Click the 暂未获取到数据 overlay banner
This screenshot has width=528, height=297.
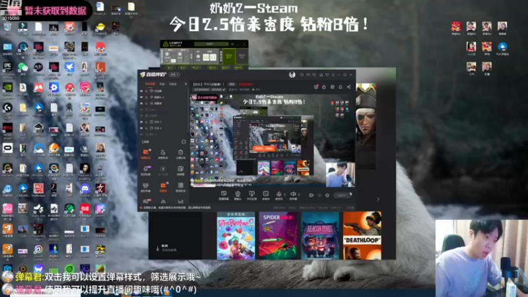[x=55, y=11]
